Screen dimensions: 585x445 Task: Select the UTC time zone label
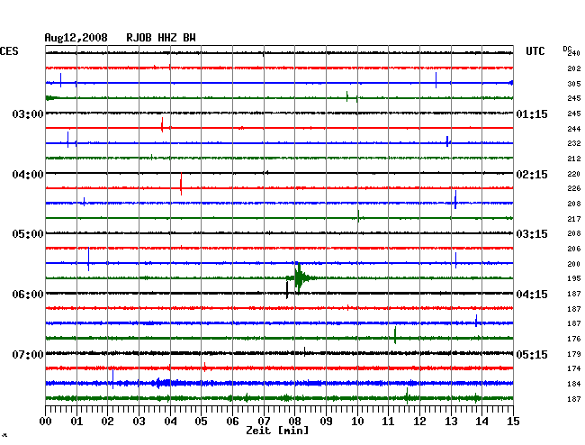pyautogui.click(x=535, y=51)
